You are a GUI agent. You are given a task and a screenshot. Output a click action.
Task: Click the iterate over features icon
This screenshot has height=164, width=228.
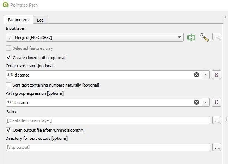(x=191, y=37)
